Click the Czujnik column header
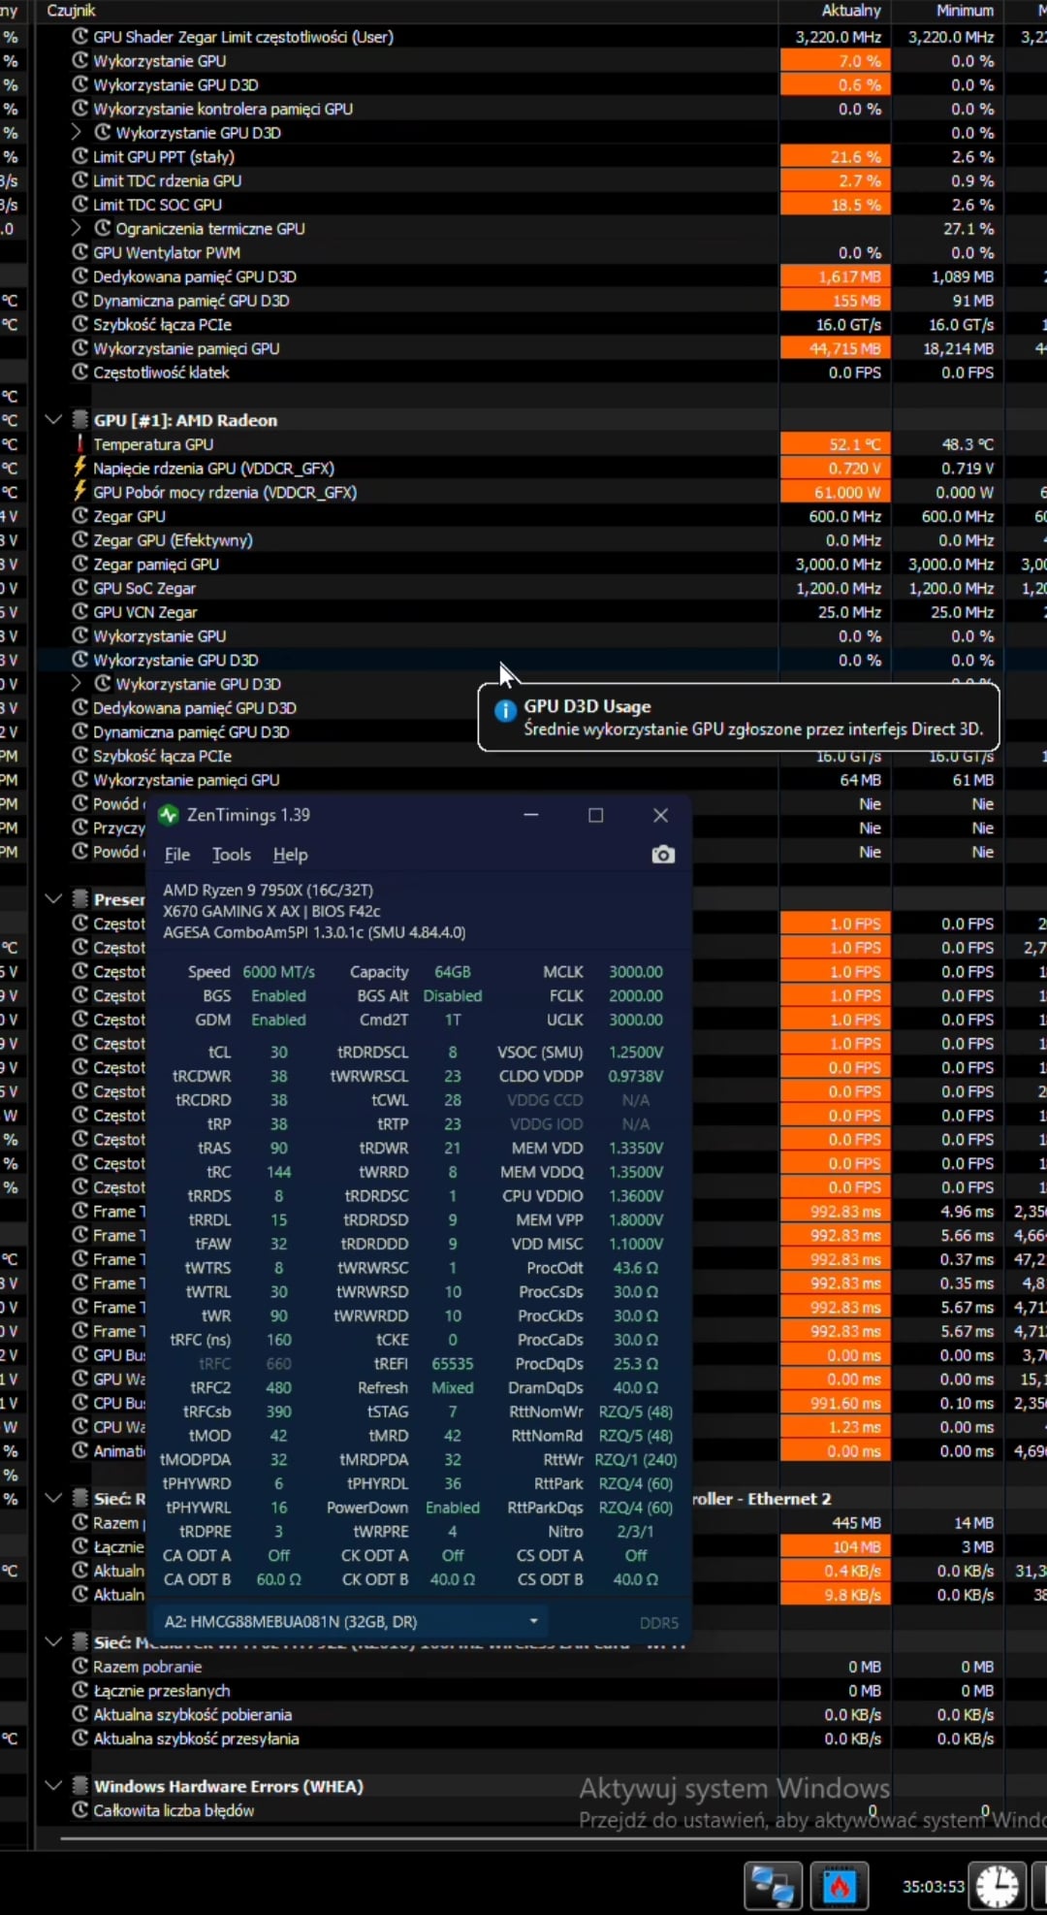Image resolution: width=1047 pixels, height=1915 pixels. 71,11
